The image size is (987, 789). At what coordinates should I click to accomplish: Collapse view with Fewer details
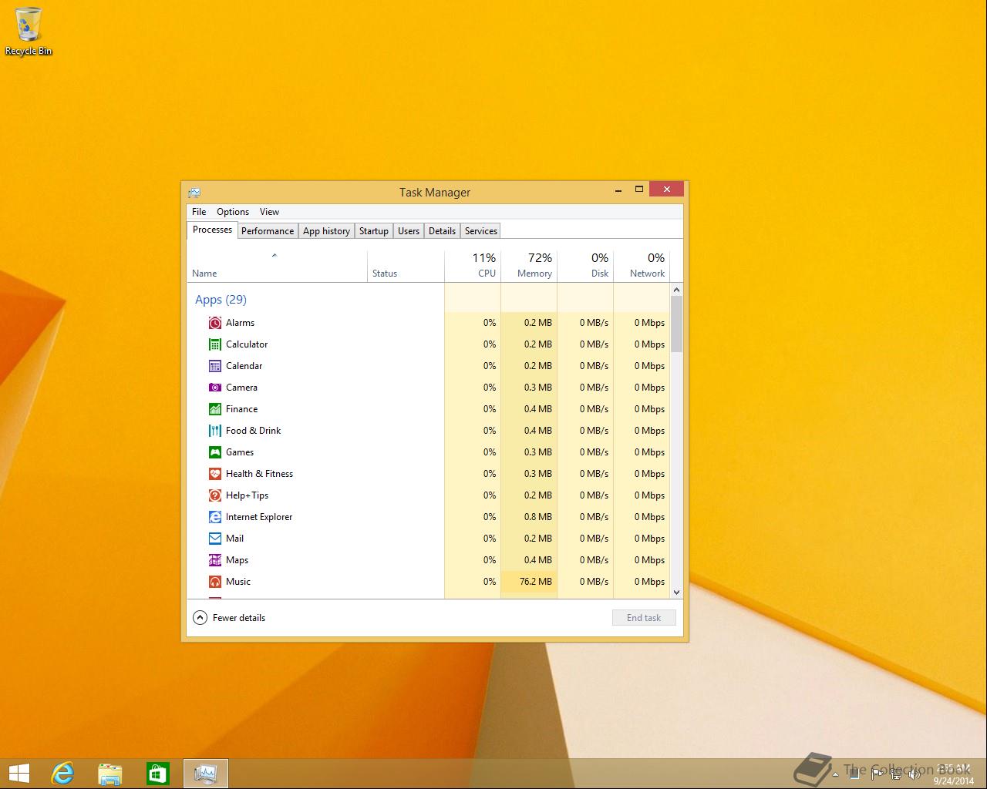(x=229, y=618)
